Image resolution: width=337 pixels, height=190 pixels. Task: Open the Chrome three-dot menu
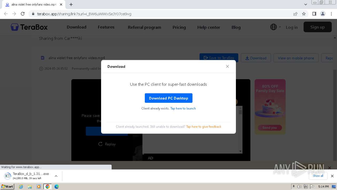(x=331, y=14)
